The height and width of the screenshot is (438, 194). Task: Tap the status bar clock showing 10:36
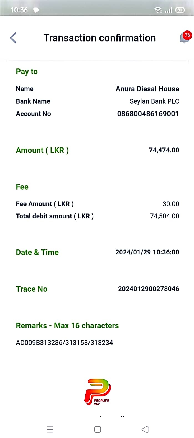(19, 10)
